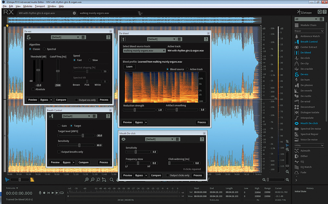This screenshot has height=204, width=328.
Task: Open the Breath Control preset dropdown
Action: pos(76,116)
